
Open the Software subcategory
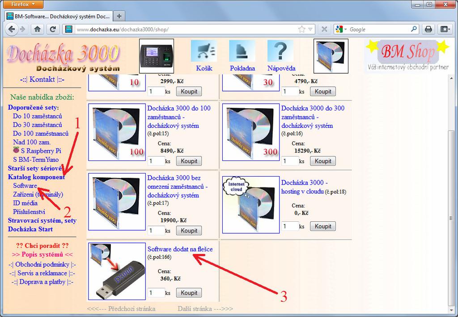point(25,186)
